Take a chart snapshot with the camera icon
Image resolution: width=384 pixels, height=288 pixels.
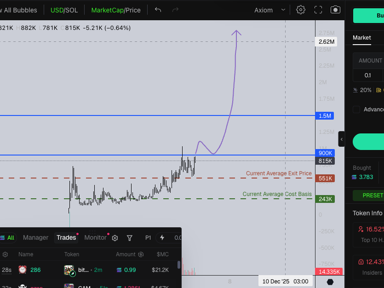click(x=335, y=10)
